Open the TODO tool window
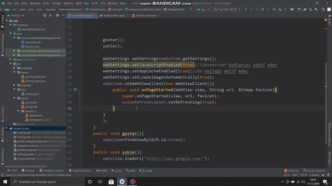Screen dimensions: 332x186 click(x=12, y=171)
